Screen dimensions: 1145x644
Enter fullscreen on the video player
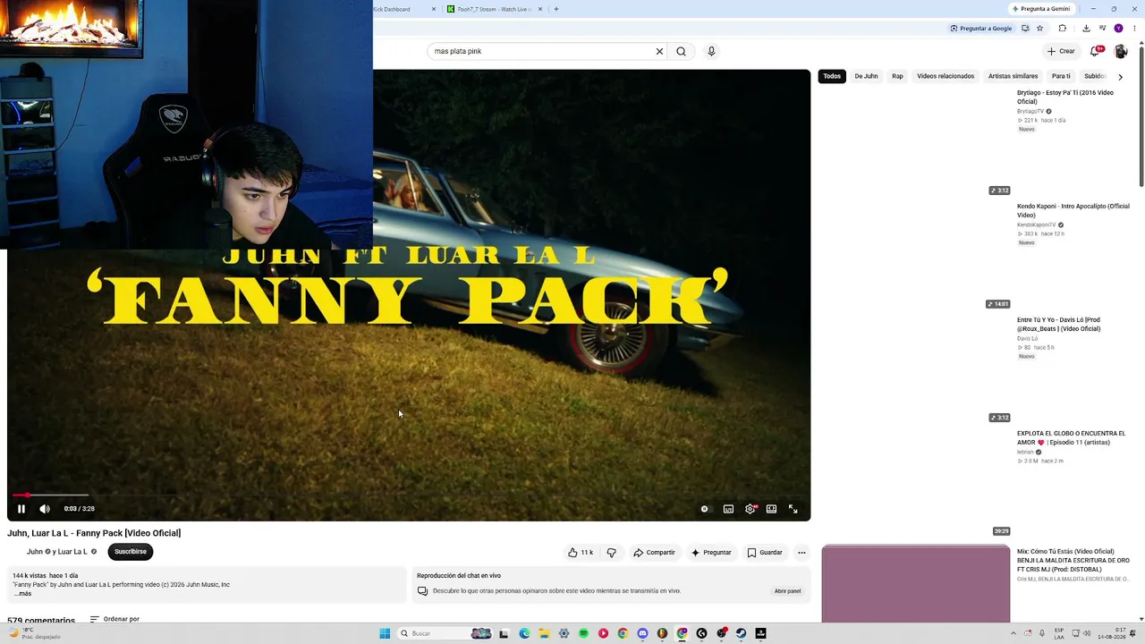click(x=793, y=509)
